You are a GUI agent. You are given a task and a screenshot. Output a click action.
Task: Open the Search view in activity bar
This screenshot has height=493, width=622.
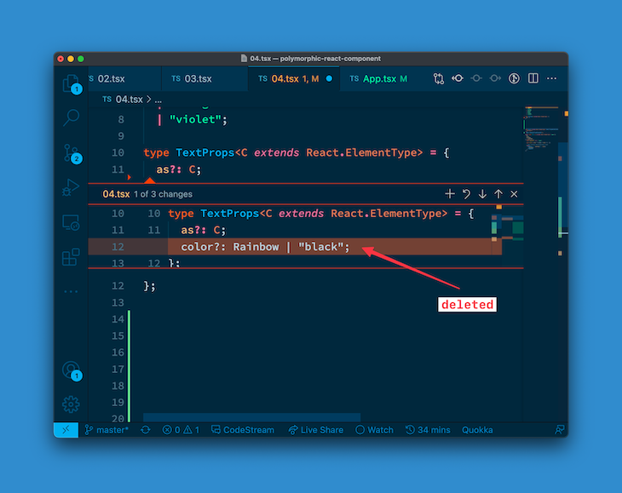pyautogui.click(x=72, y=118)
